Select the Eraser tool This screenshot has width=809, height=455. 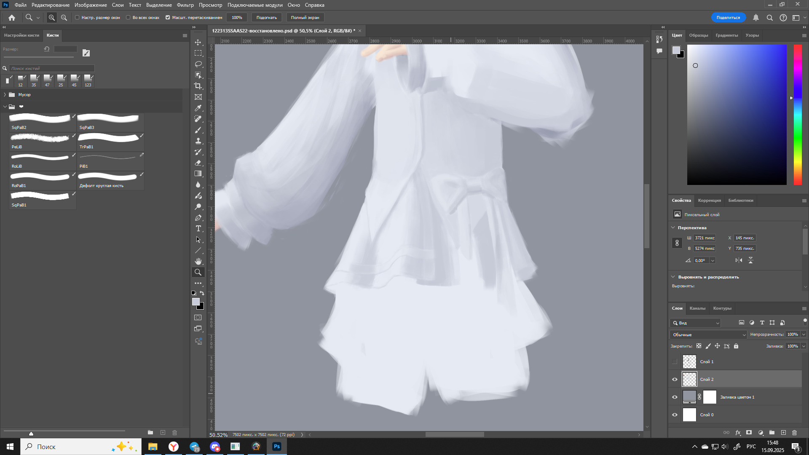tap(198, 163)
